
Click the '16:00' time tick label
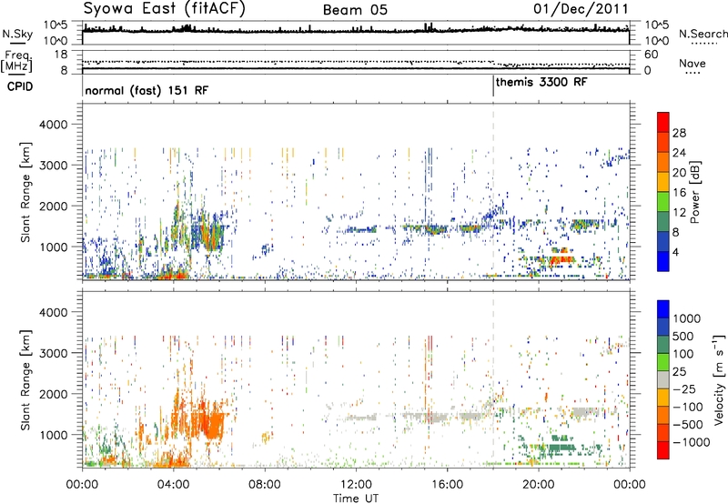coord(447,485)
